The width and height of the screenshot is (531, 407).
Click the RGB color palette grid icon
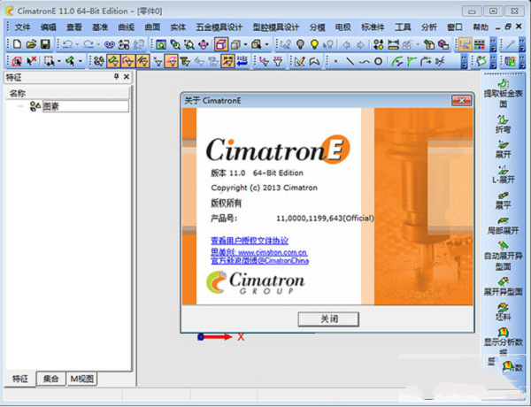pos(479,44)
